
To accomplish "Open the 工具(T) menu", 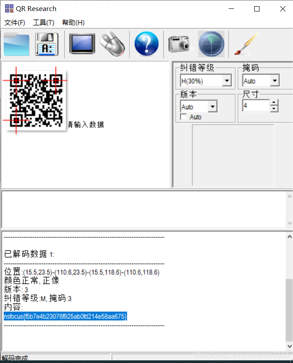I will [44, 23].
